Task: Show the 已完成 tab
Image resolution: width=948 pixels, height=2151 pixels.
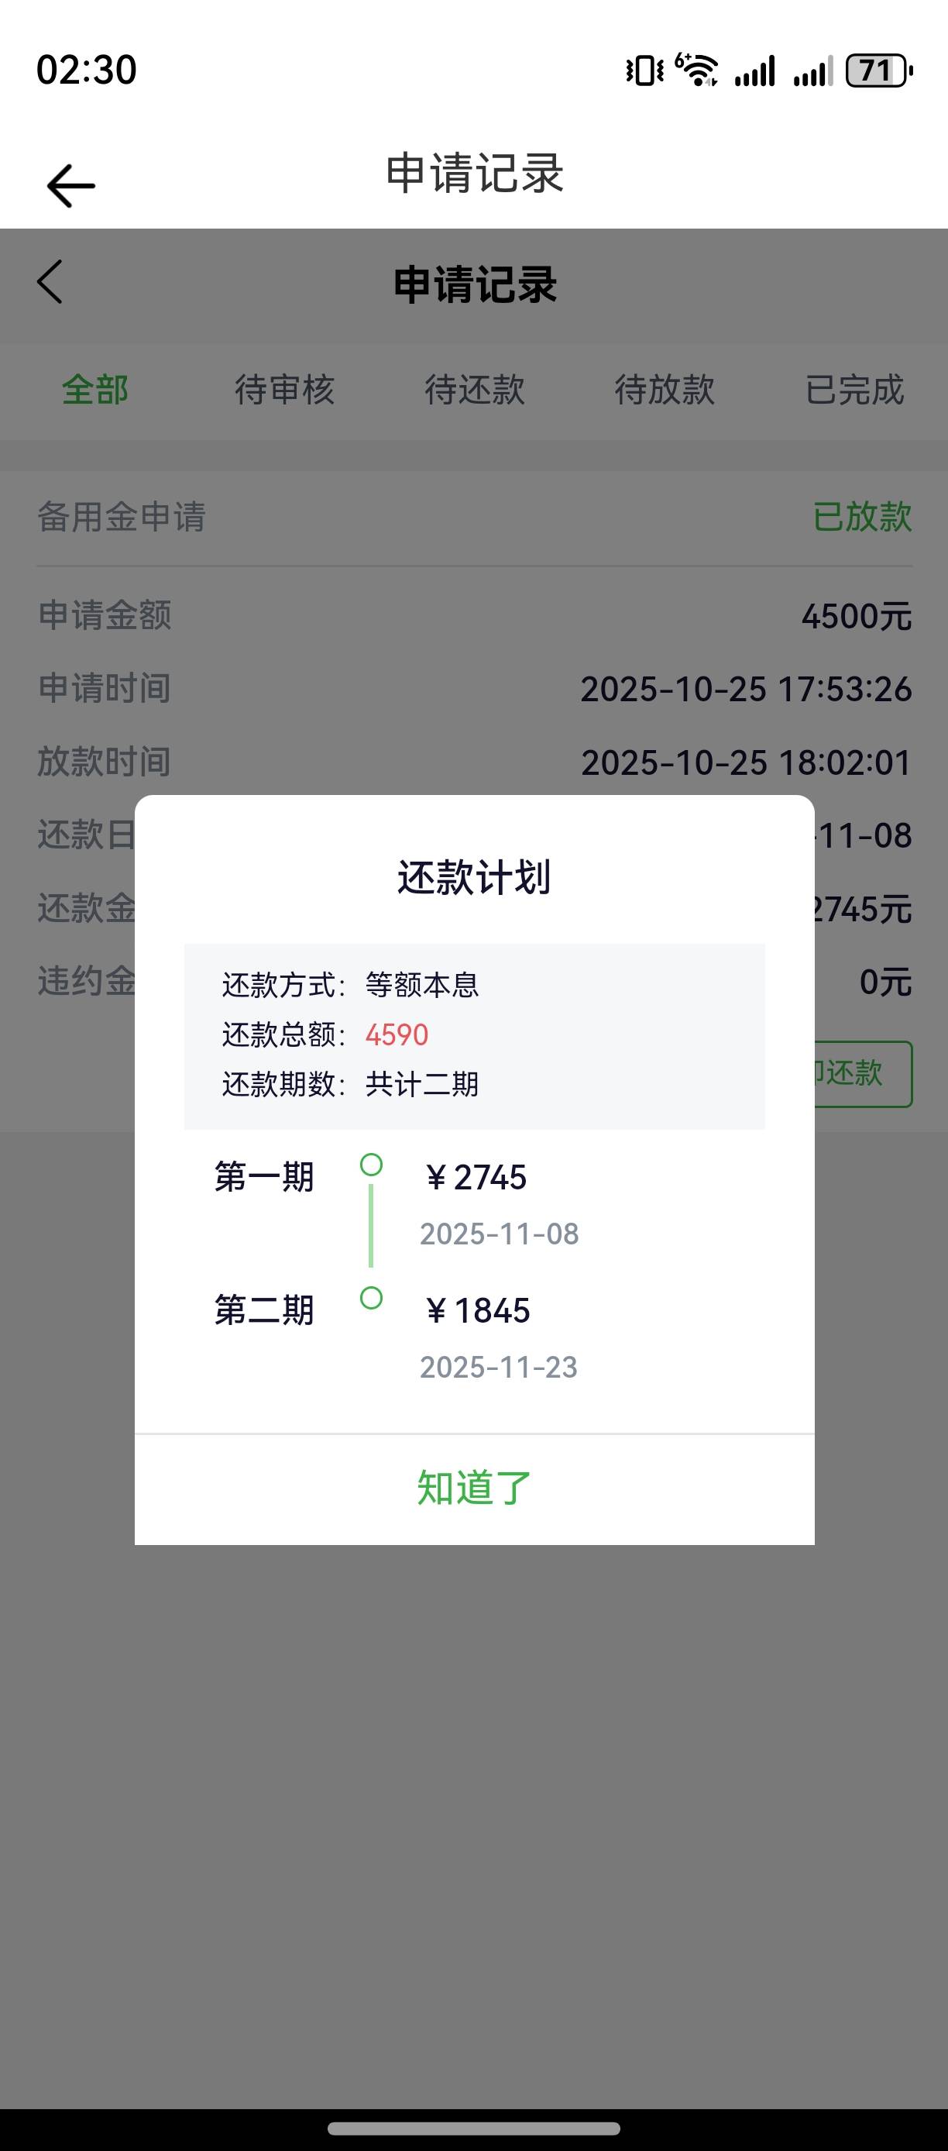Action: point(854,390)
